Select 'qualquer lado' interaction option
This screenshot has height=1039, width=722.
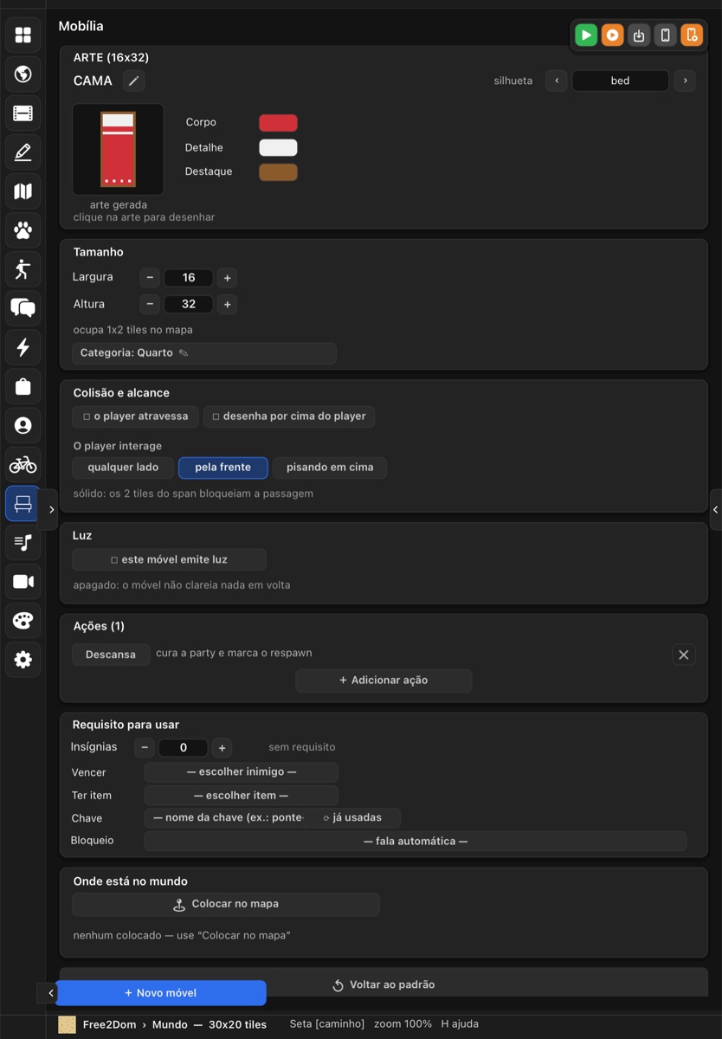tap(123, 468)
